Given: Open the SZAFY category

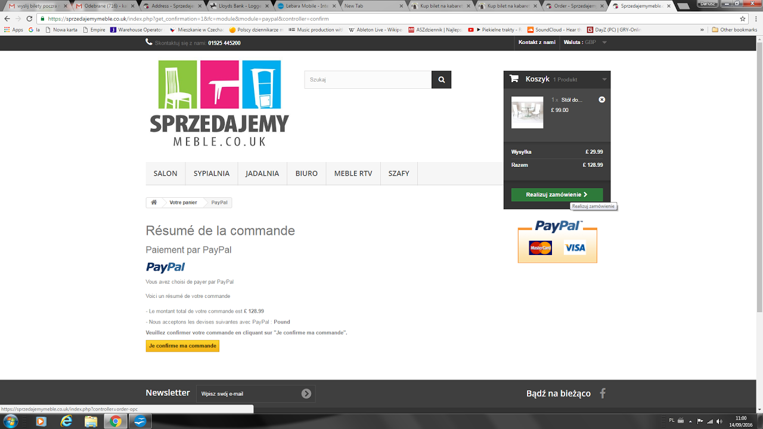Looking at the screenshot, I should coord(399,173).
